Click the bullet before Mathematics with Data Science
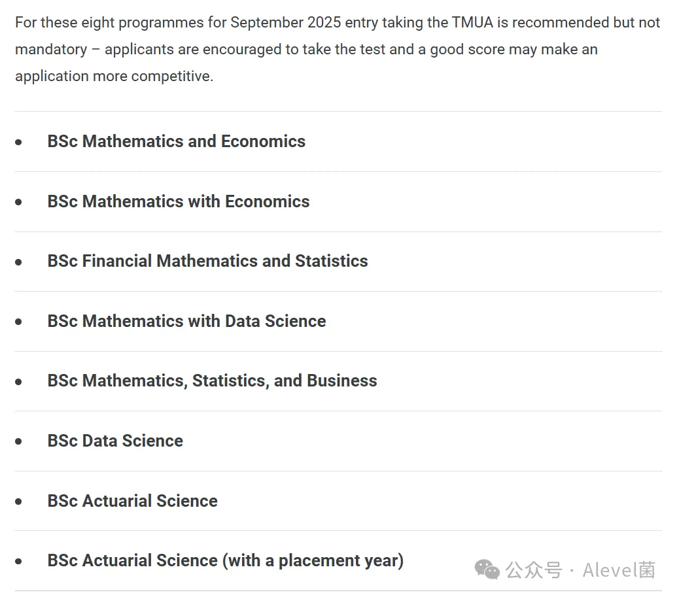Image resolution: width=677 pixels, height=597 pixels. click(19, 322)
